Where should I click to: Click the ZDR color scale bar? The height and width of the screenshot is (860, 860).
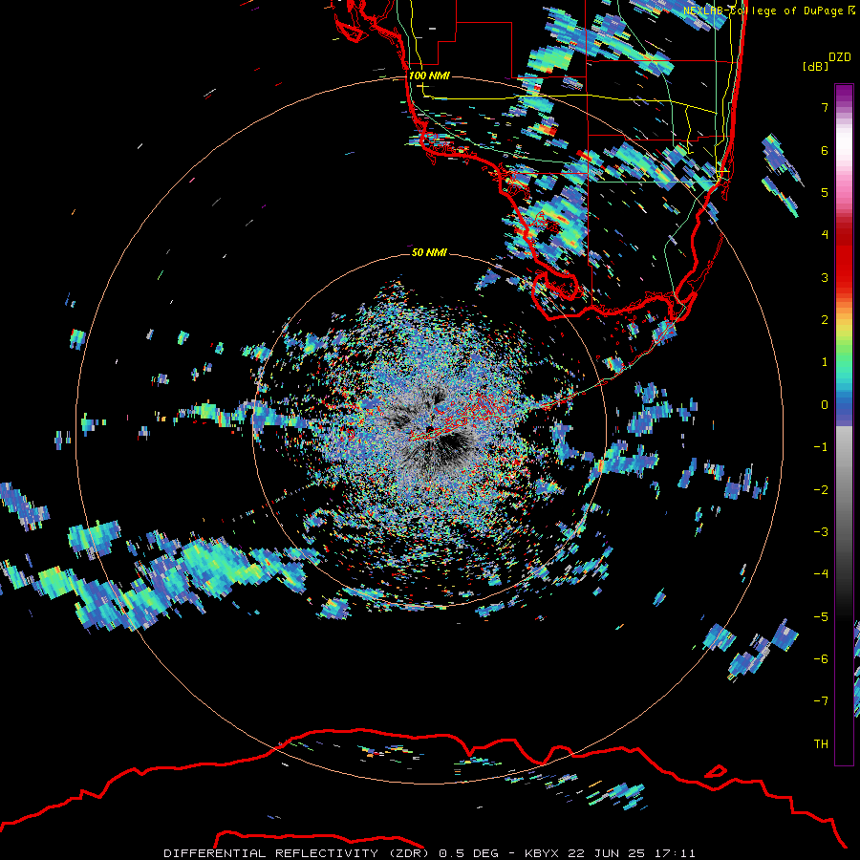click(844, 424)
